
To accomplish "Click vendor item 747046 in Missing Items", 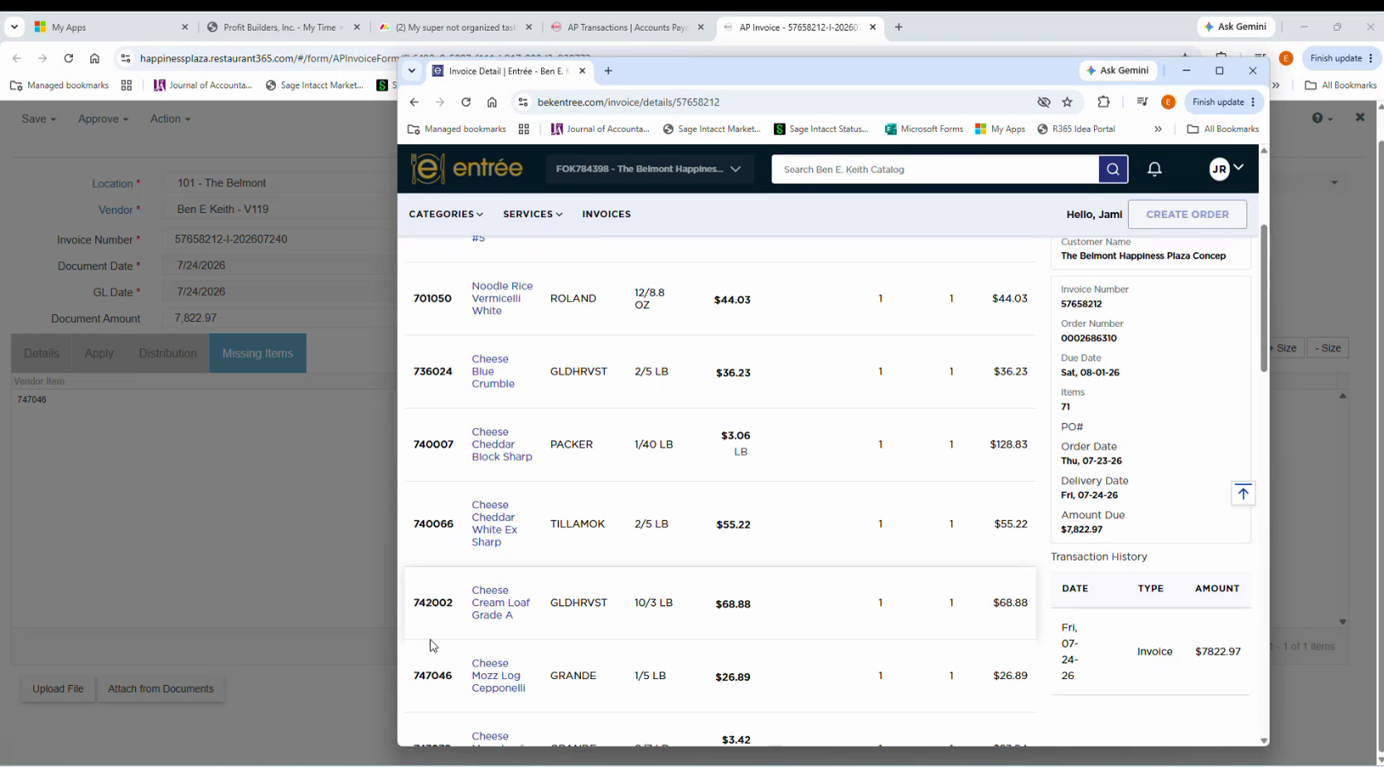I will (31, 400).
